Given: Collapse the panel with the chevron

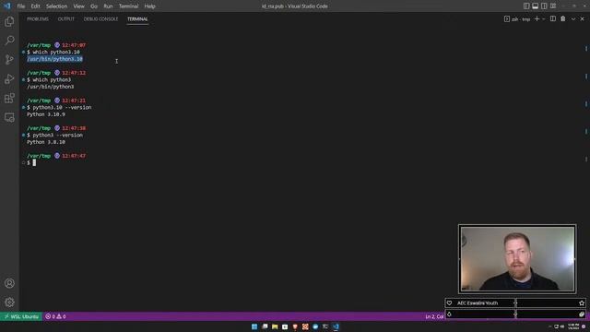Looking at the screenshot, I should (x=573, y=18).
